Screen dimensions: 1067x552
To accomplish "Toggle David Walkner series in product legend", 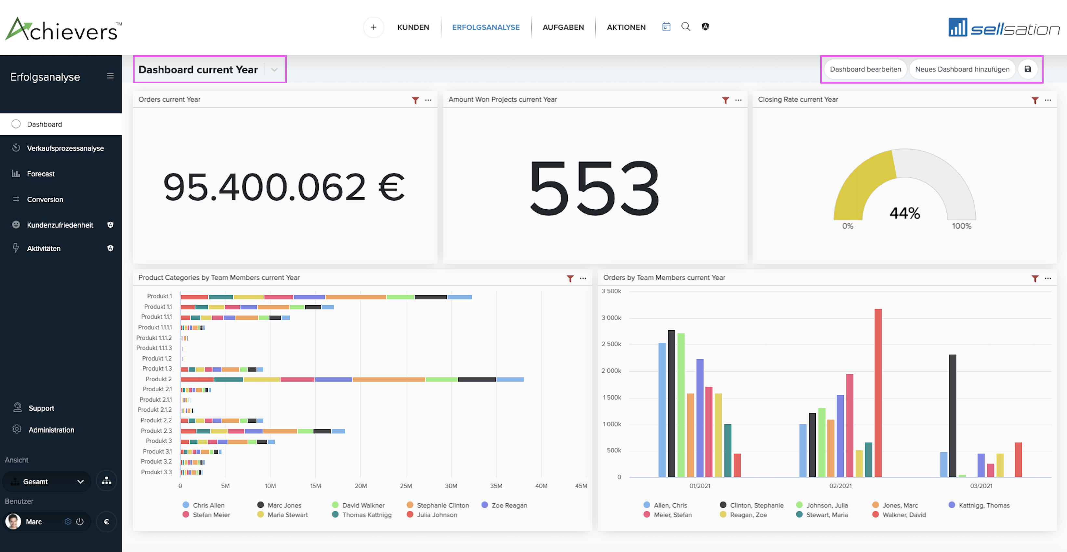I will pyautogui.click(x=358, y=505).
